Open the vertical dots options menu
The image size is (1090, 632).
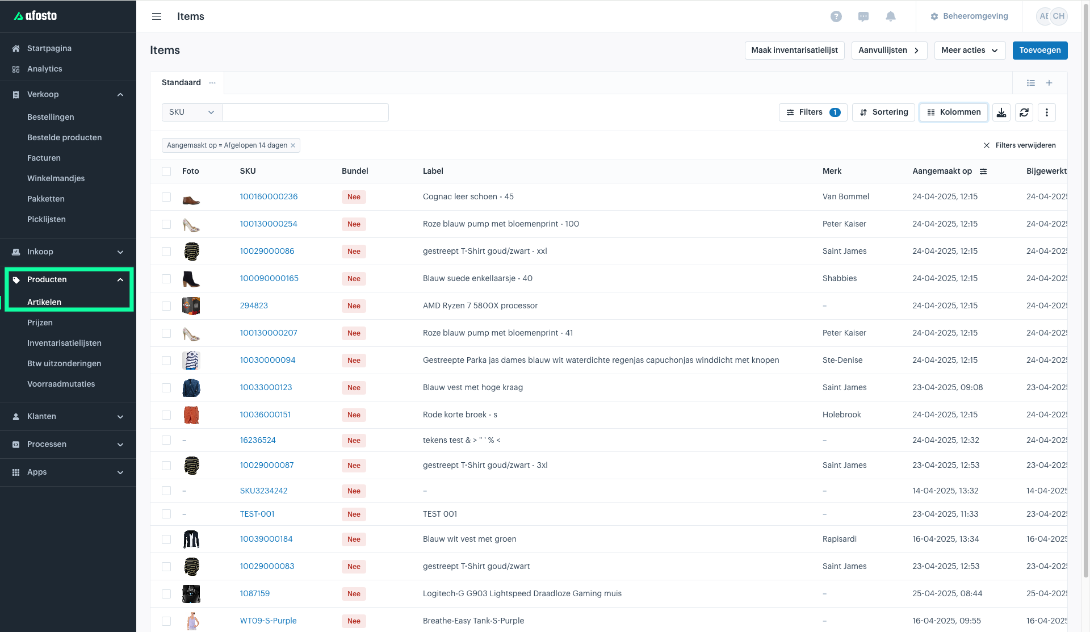click(x=1047, y=112)
